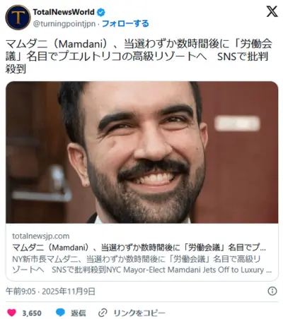Open the TotalNewsWorld display name
The height and width of the screenshot is (319, 283).
pyautogui.click(x=64, y=12)
